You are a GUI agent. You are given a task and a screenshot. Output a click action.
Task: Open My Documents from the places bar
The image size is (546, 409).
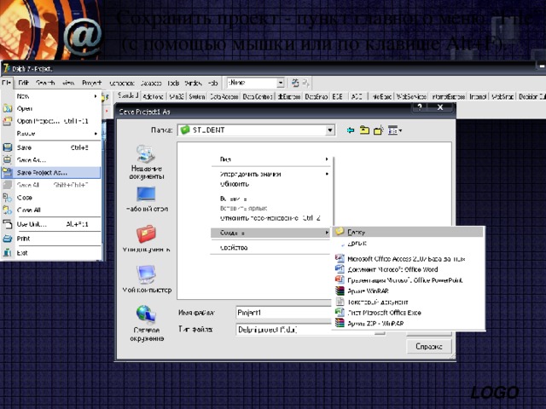pyautogui.click(x=146, y=235)
